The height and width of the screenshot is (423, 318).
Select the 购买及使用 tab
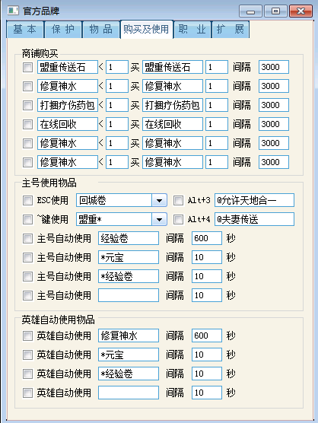pyautogui.click(x=147, y=29)
